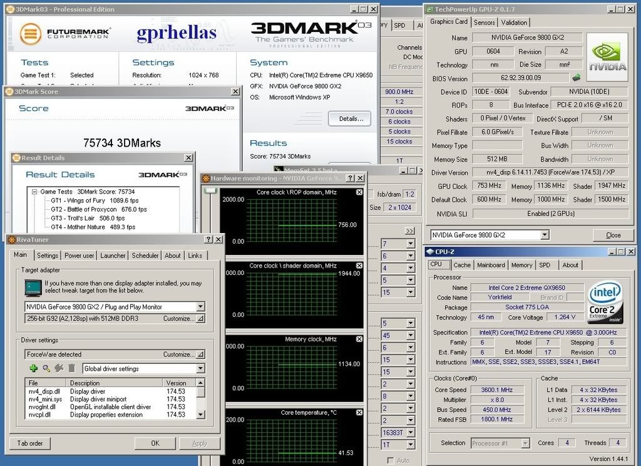The width and height of the screenshot is (641, 466).
Task: Click green plus add icon in RivaTuner
Action: coord(34,368)
